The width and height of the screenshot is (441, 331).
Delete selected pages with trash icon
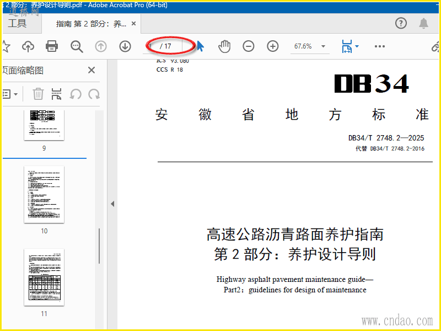[x=38, y=94]
